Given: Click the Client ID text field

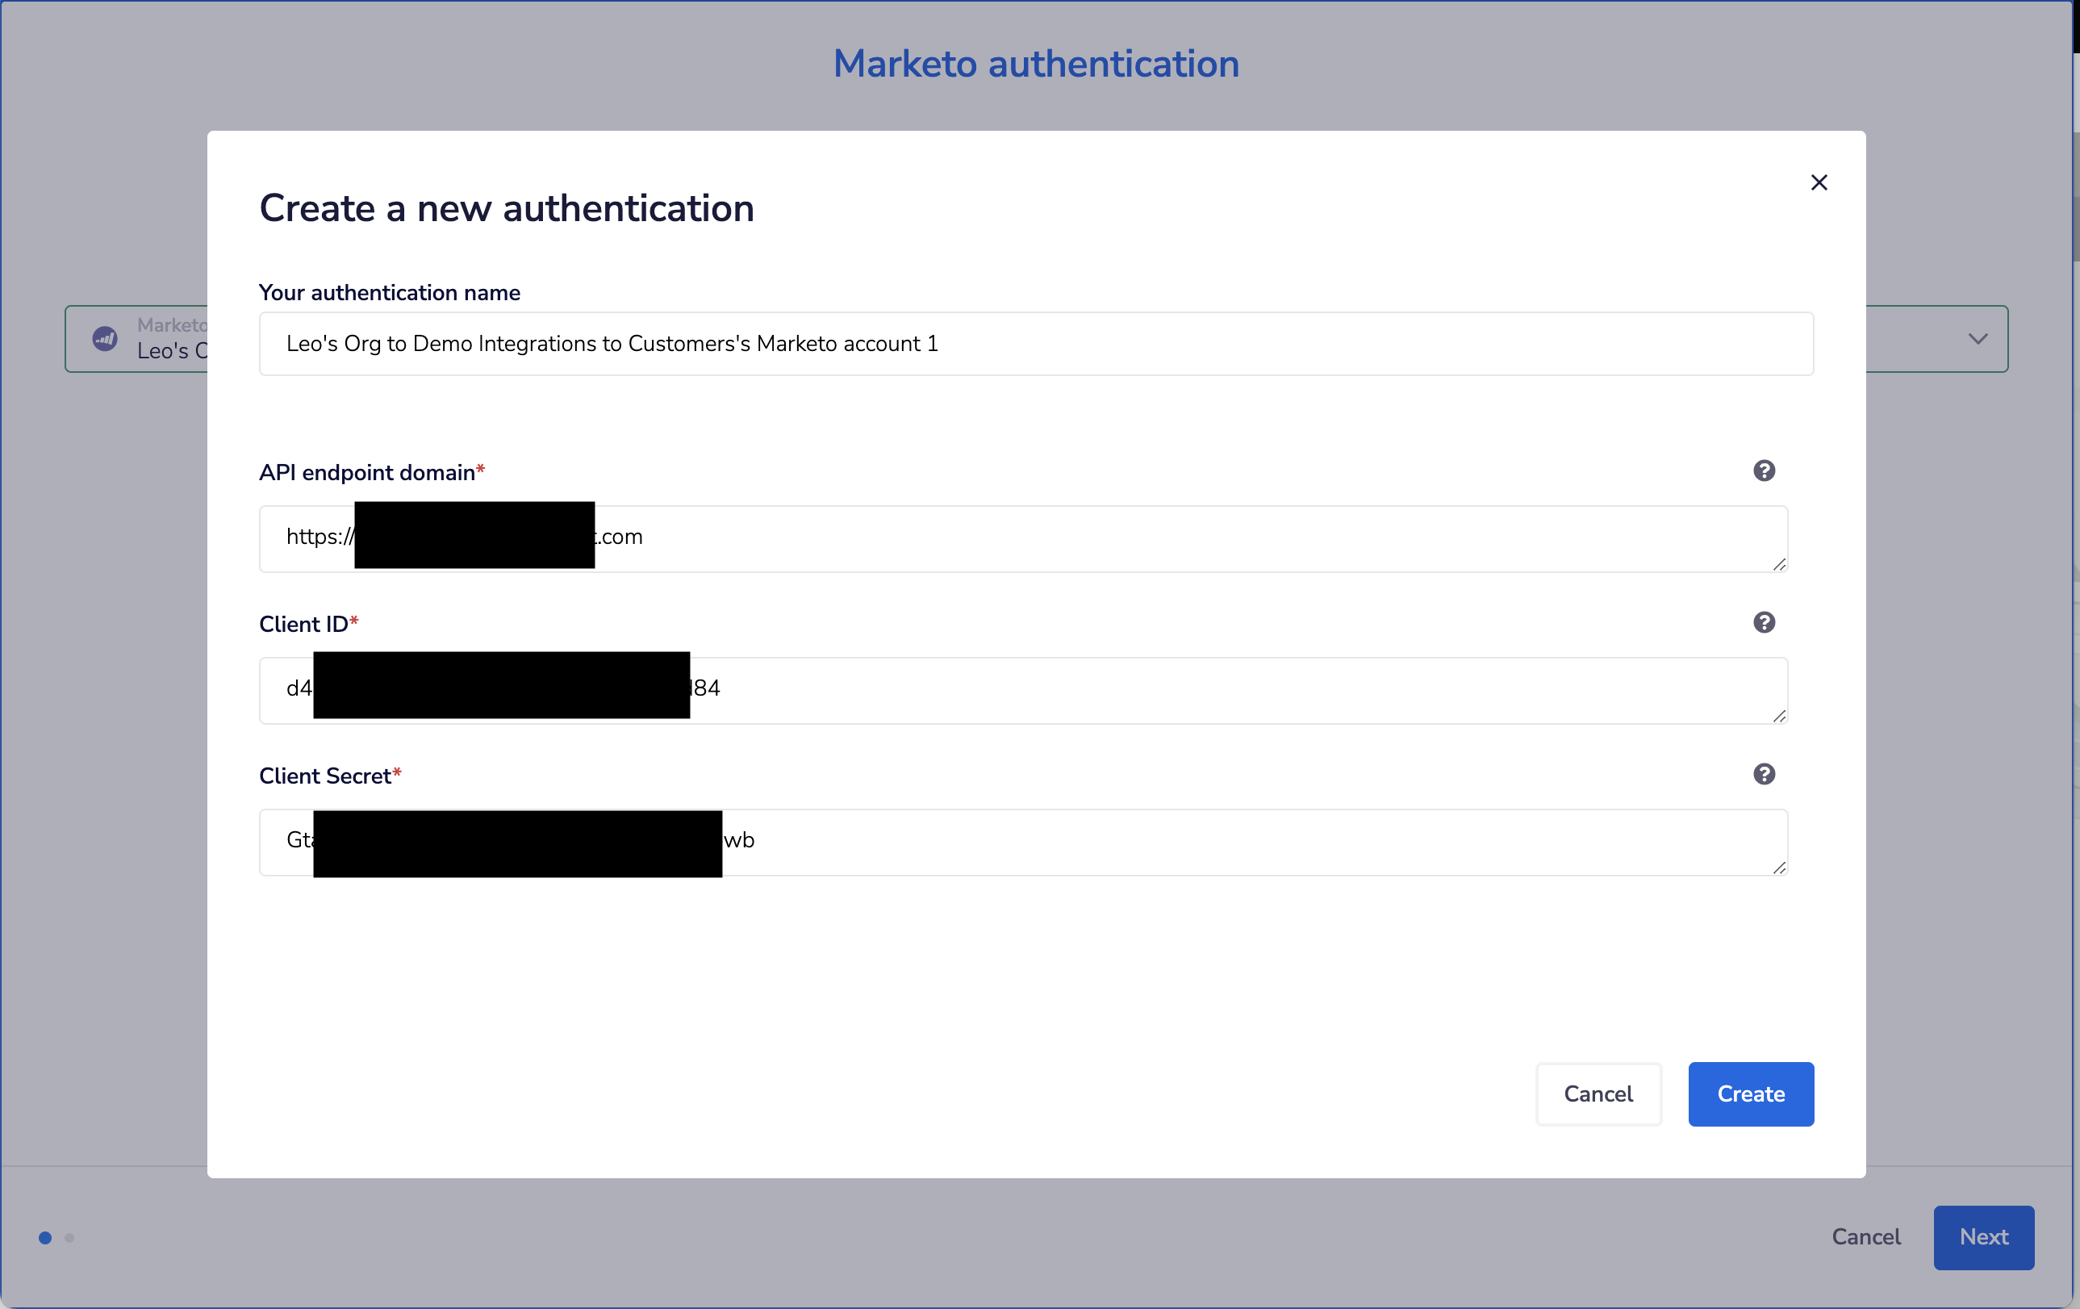Looking at the screenshot, I should click(x=1023, y=690).
